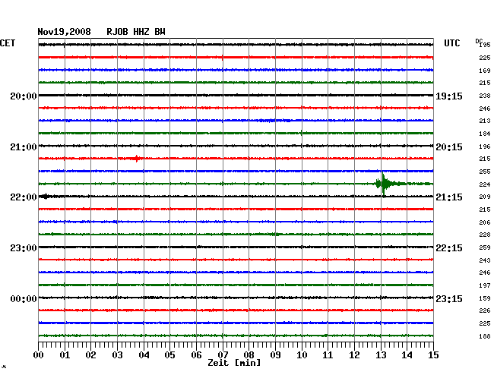Click minute label 15 on the axis
The width and height of the screenshot is (494, 375).
pyautogui.click(x=433, y=355)
